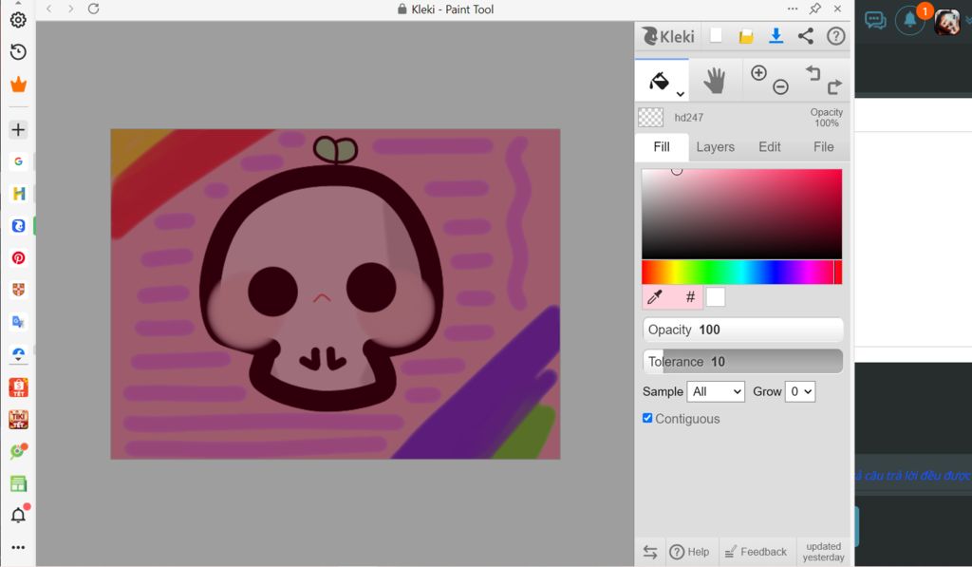This screenshot has height=567, width=972.
Task: Open the Help button at the bottom
Action: 689,552
